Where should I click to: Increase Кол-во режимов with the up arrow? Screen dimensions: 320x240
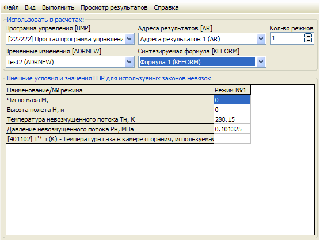click(x=308, y=36)
